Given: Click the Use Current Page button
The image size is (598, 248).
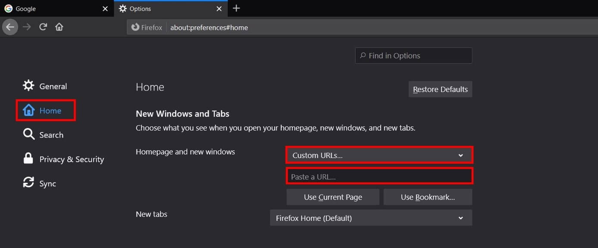Looking at the screenshot, I should pyautogui.click(x=333, y=197).
